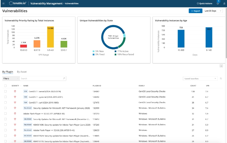
Task: Click the New badge on CentOS 7 systemd
Action: tap(25, 97)
